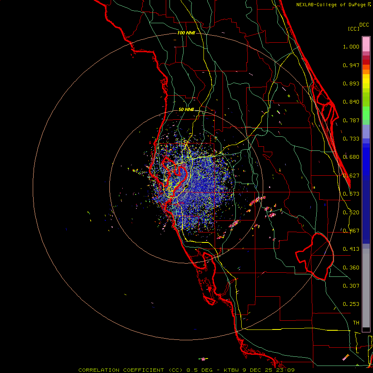Screen dimensions: 373x373
Task: Select the 0.467 scale value
Action: 351,231
